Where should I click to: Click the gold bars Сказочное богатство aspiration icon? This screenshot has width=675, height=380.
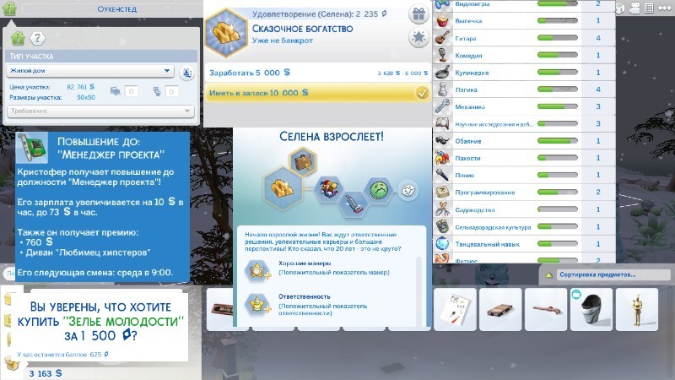(226, 33)
